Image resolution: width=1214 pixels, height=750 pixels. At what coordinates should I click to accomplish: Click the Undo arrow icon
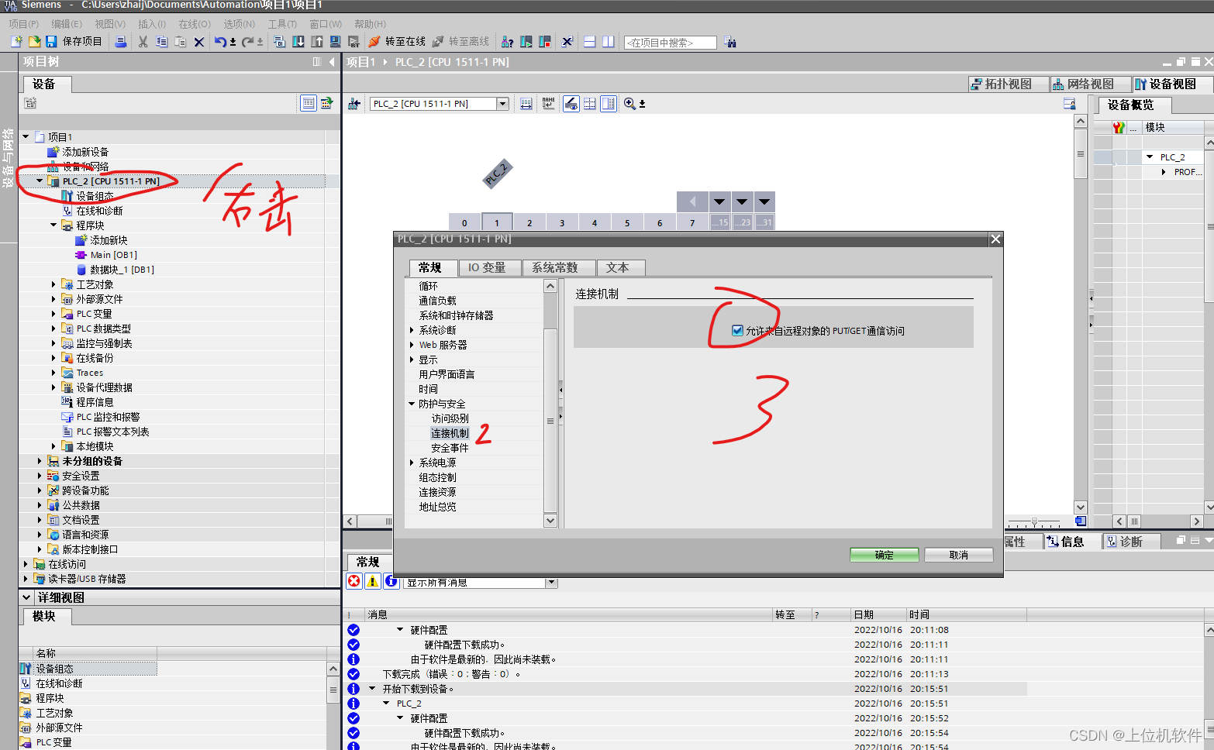click(221, 42)
